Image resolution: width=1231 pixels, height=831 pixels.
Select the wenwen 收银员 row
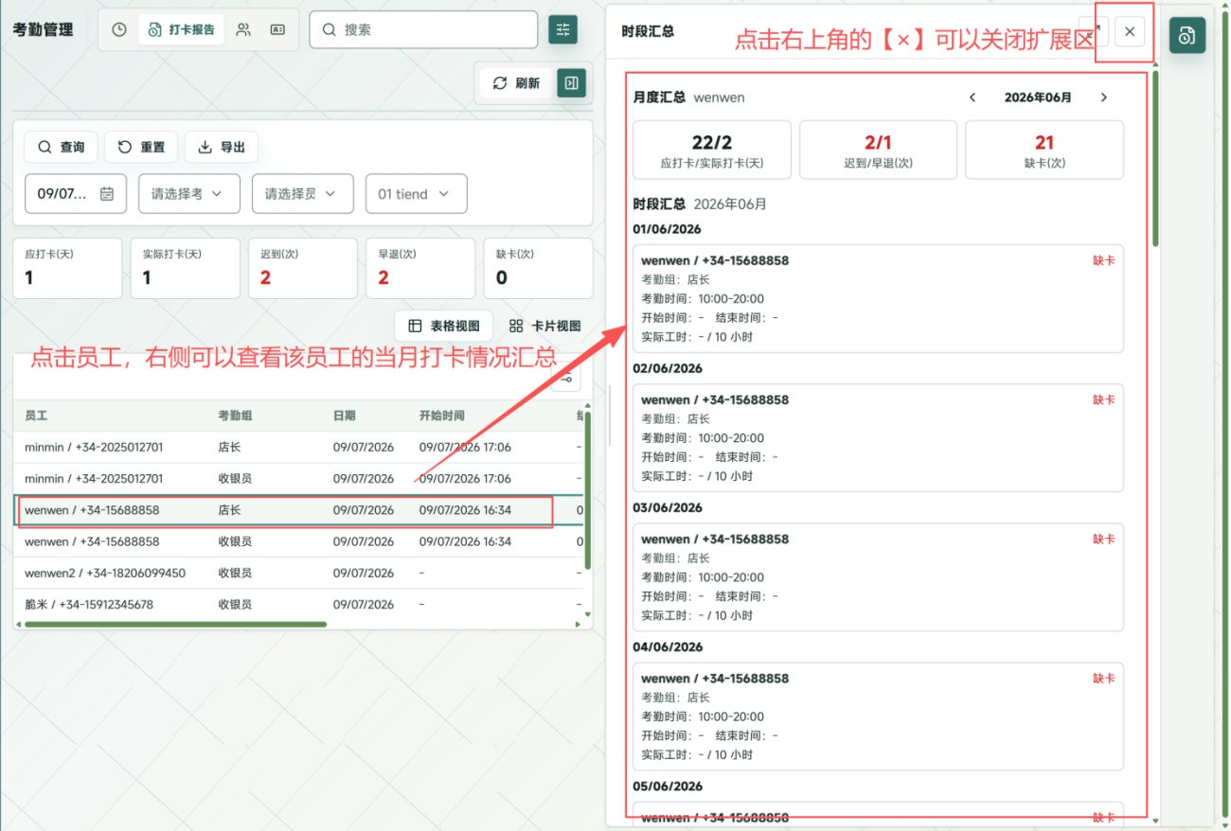click(x=298, y=542)
